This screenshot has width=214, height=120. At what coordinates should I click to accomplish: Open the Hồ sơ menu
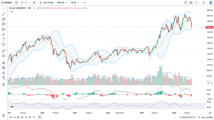[x=75, y=2]
